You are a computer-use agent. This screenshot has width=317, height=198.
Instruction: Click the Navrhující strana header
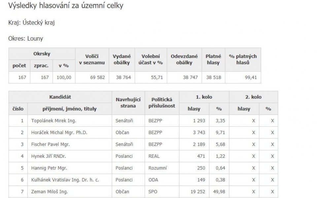click(128, 103)
